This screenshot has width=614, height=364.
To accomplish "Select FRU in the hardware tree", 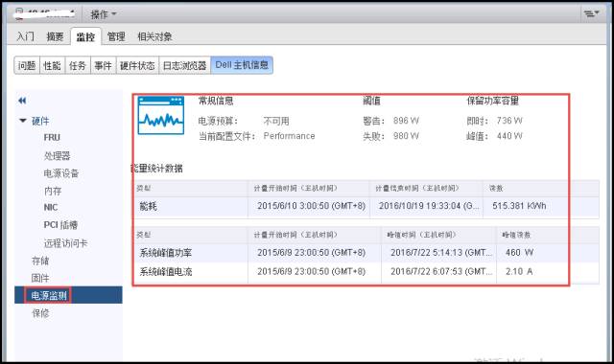I will tap(52, 138).
